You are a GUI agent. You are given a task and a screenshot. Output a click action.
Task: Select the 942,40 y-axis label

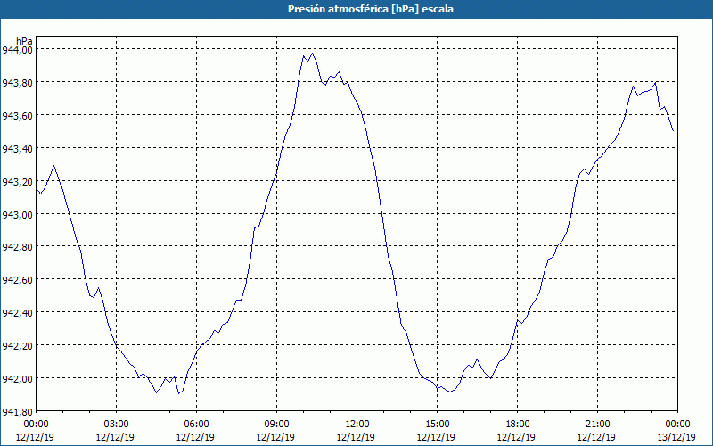[17, 313]
